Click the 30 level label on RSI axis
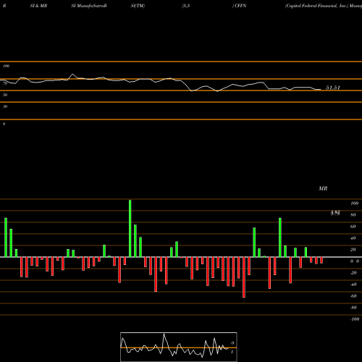Image resolution: width=362 pixels, height=362 pixels. 5,106
